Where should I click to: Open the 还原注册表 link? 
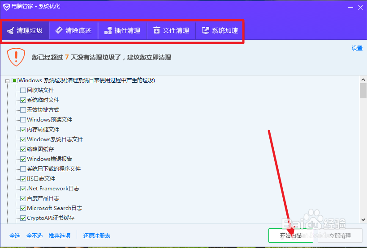coord(97,236)
